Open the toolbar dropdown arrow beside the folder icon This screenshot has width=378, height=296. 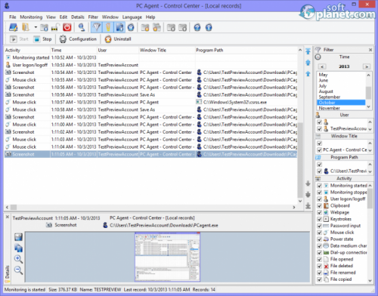pos(36,27)
